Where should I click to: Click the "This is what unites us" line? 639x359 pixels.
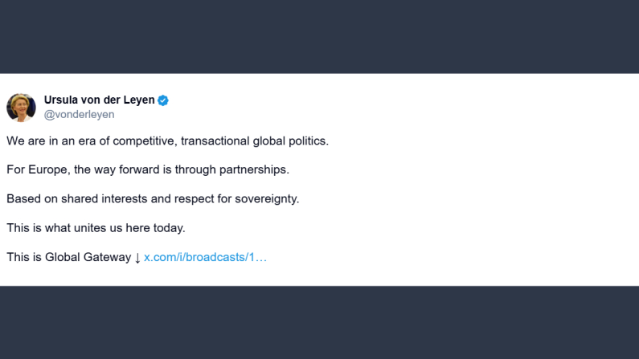point(96,228)
